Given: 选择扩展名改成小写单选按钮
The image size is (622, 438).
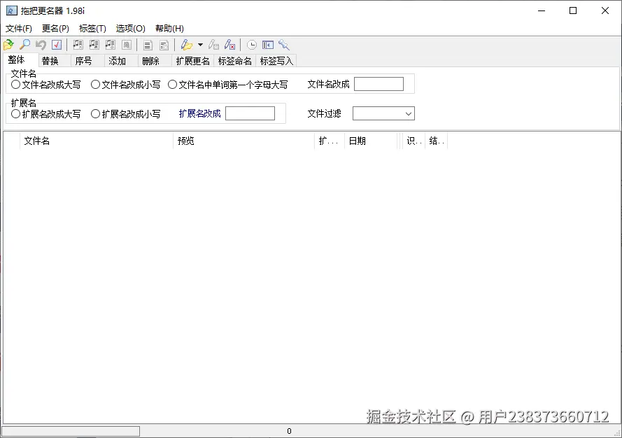Looking at the screenshot, I should (x=95, y=113).
